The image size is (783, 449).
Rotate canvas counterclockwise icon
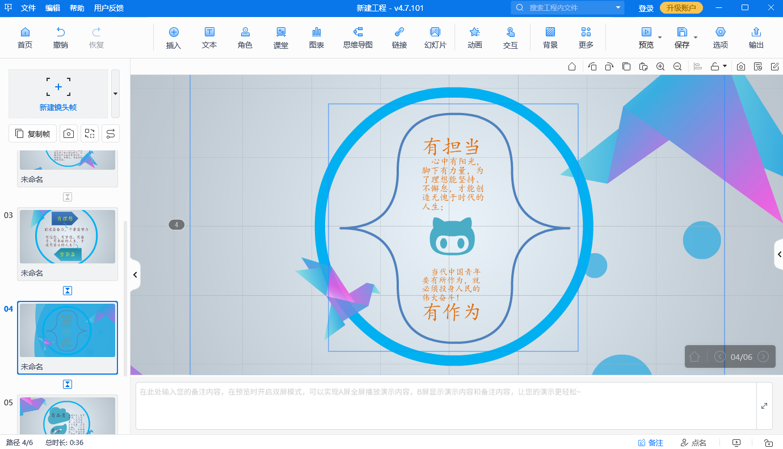pyautogui.click(x=592, y=66)
